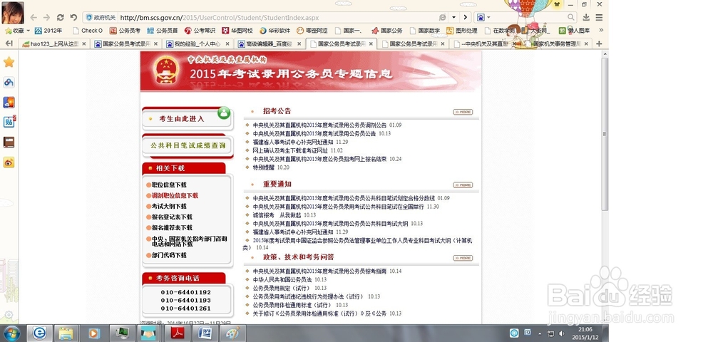Click the blue cloud icon in sidebar
The height and width of the screenshot is (342, 713).
9,82
